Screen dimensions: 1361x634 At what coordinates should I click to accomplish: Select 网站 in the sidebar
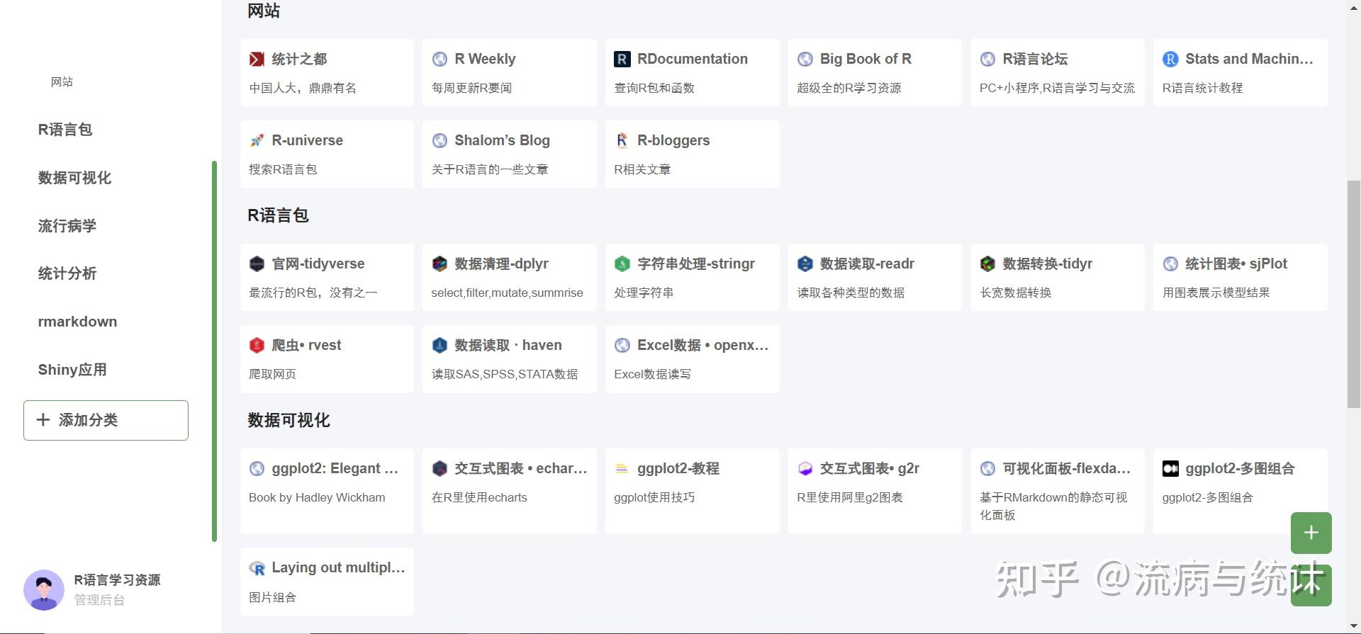point(62,82)
